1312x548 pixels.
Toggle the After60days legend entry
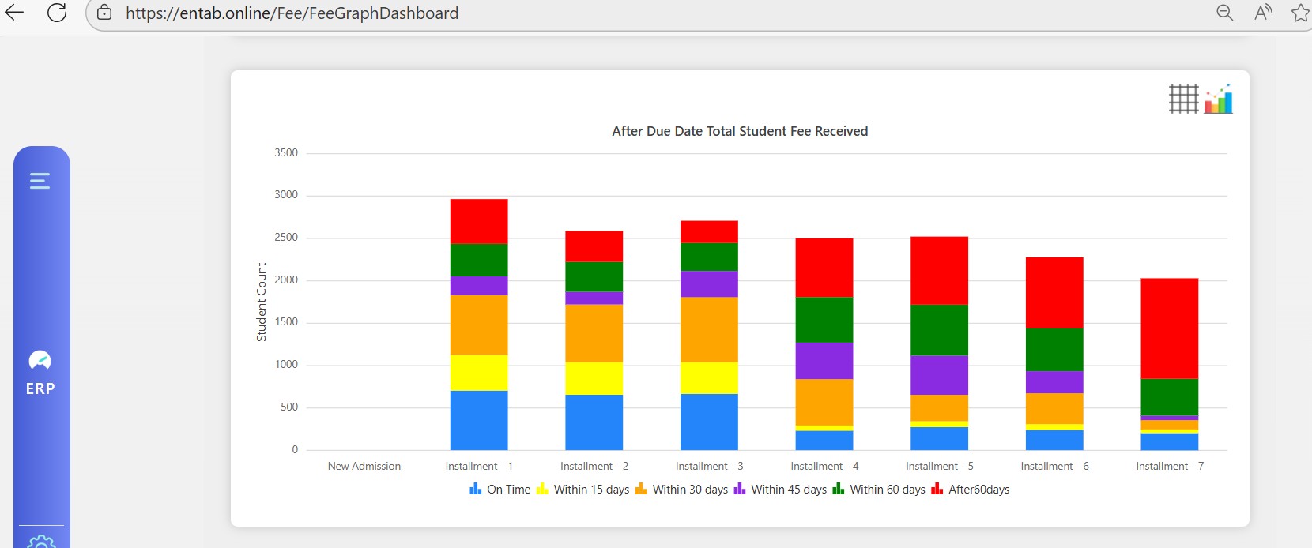pos(971,490)
